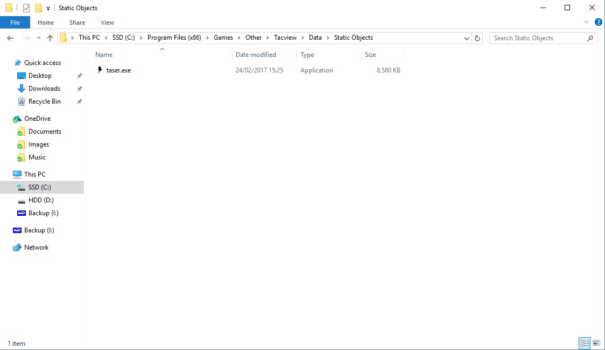The width and height of the screenshot is (605, 350).
Task: Open Help via the question mark
Action: click(599, 23)
